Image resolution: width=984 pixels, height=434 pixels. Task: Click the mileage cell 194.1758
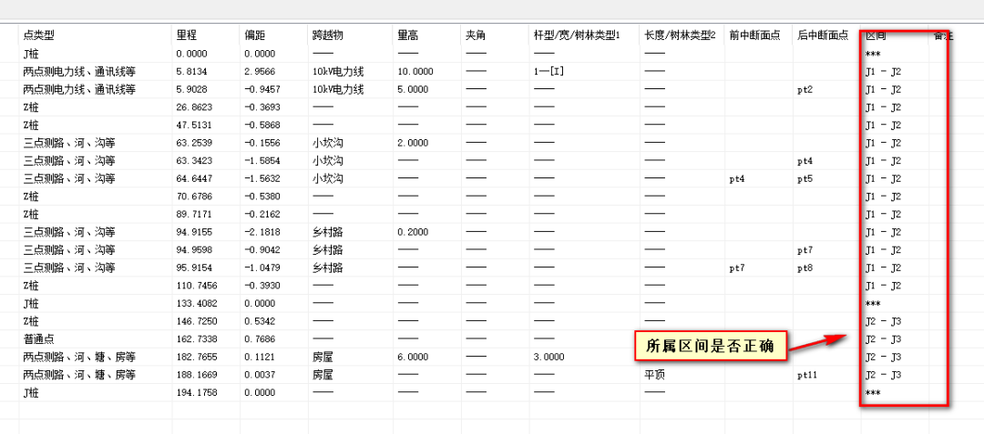coord(197,393)
